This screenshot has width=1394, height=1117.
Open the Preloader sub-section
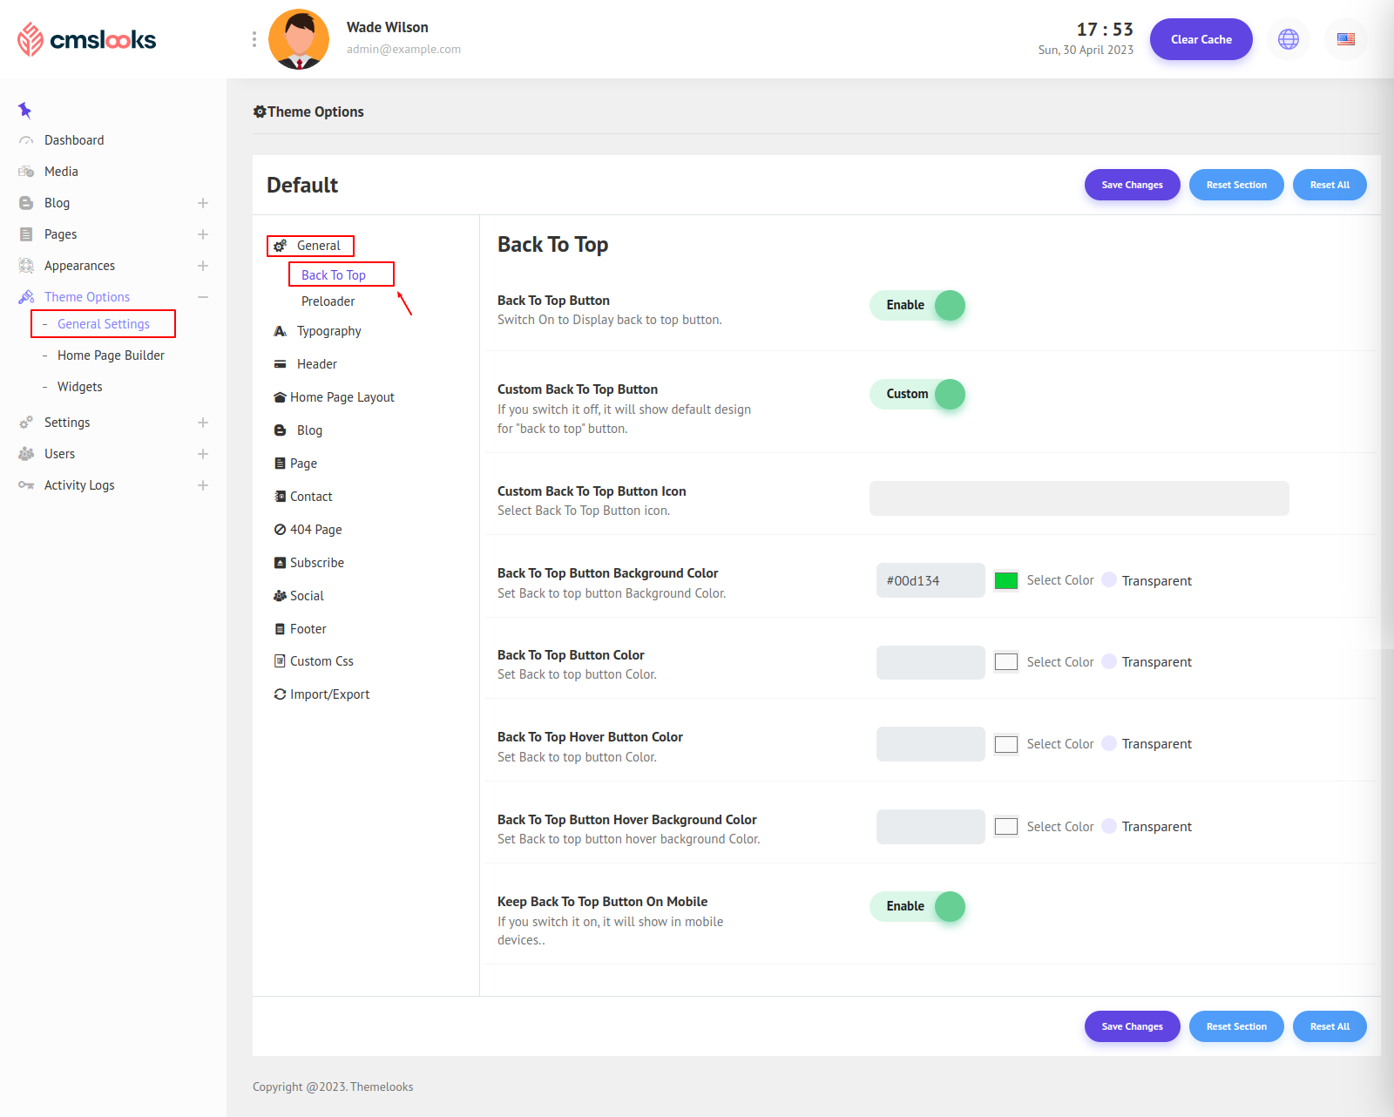(x=328, y=301)
